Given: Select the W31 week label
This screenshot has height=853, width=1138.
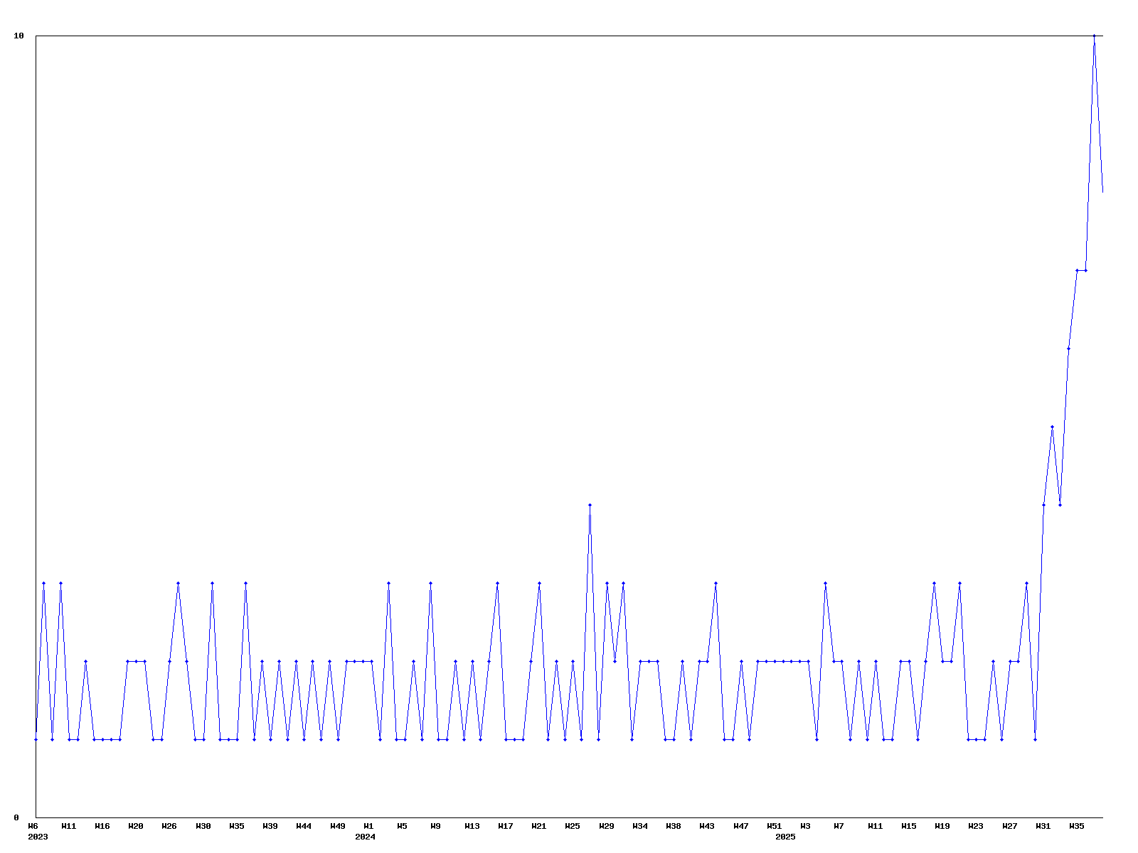Looking at the screenshot, I should click(1043, 826).
